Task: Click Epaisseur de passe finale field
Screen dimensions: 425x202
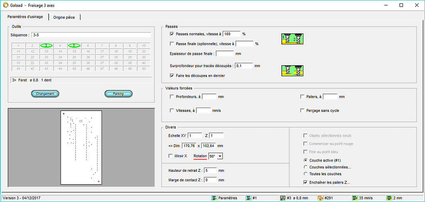Action: tap(225, 53)
